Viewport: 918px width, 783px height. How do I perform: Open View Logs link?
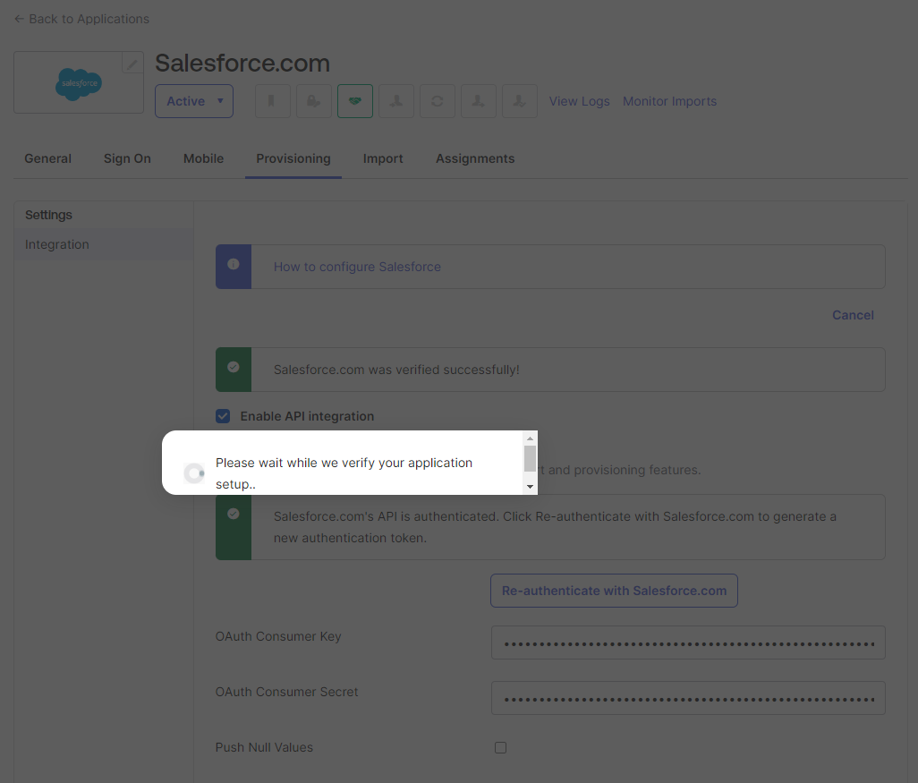pos(579,101)
